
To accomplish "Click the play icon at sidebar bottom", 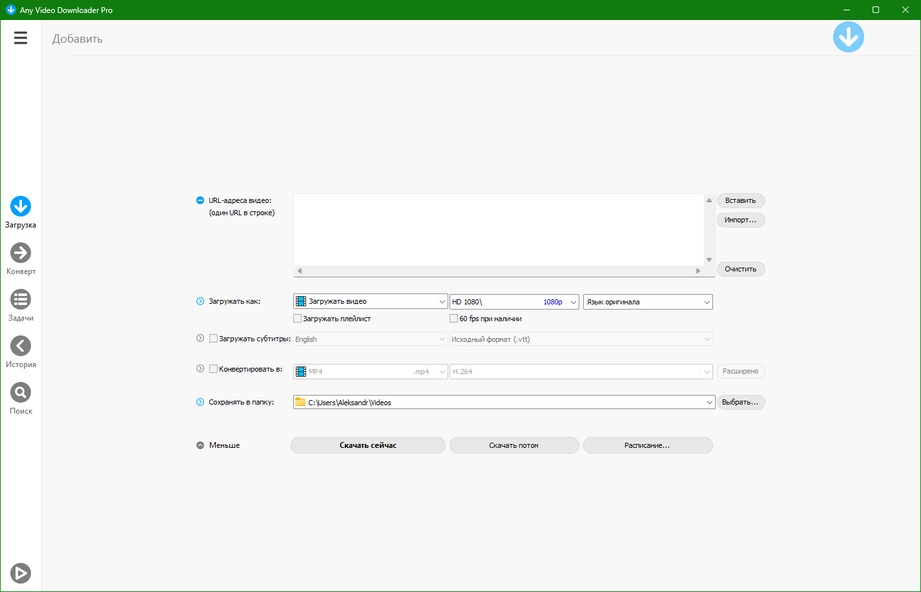I will (x=21, y=573).
